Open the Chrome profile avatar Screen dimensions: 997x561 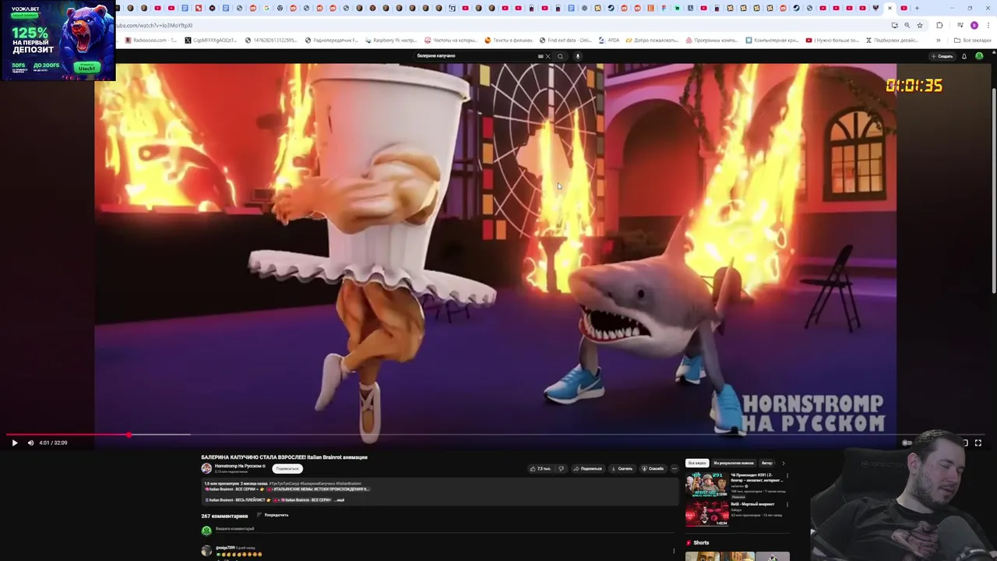pos(974,25)
